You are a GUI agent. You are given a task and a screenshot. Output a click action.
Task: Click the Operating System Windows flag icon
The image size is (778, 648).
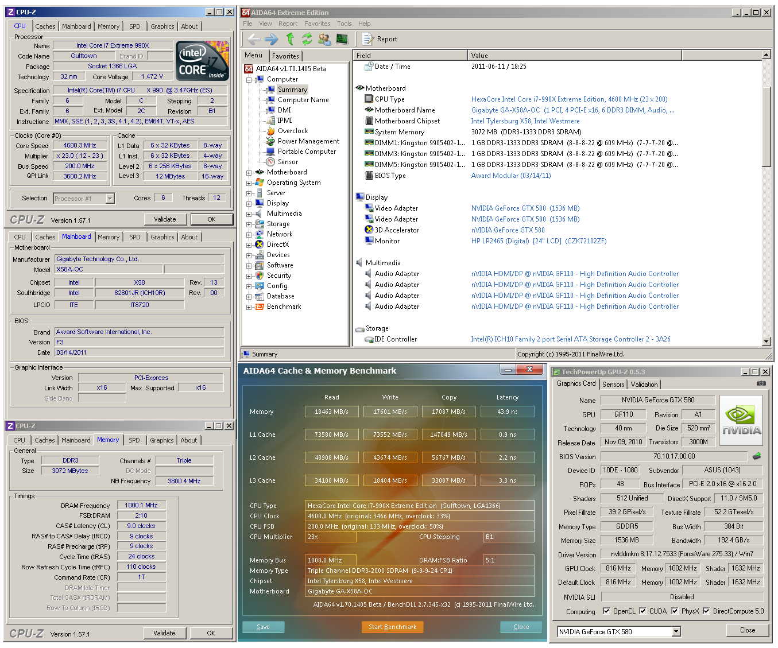point(260,183)
